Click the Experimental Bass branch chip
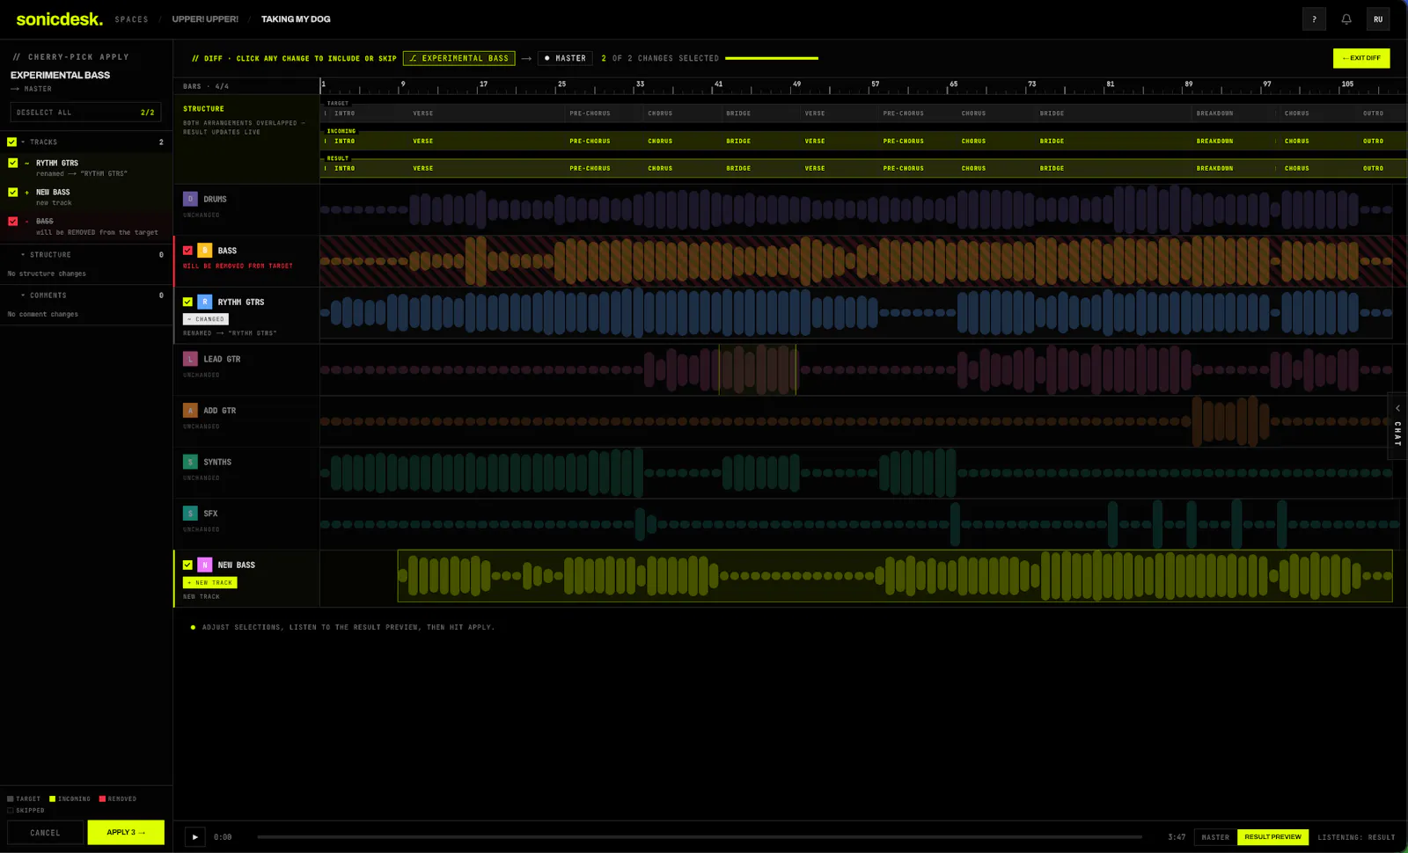The width and height of the screenshot is (1408, 853). [458, 58]
